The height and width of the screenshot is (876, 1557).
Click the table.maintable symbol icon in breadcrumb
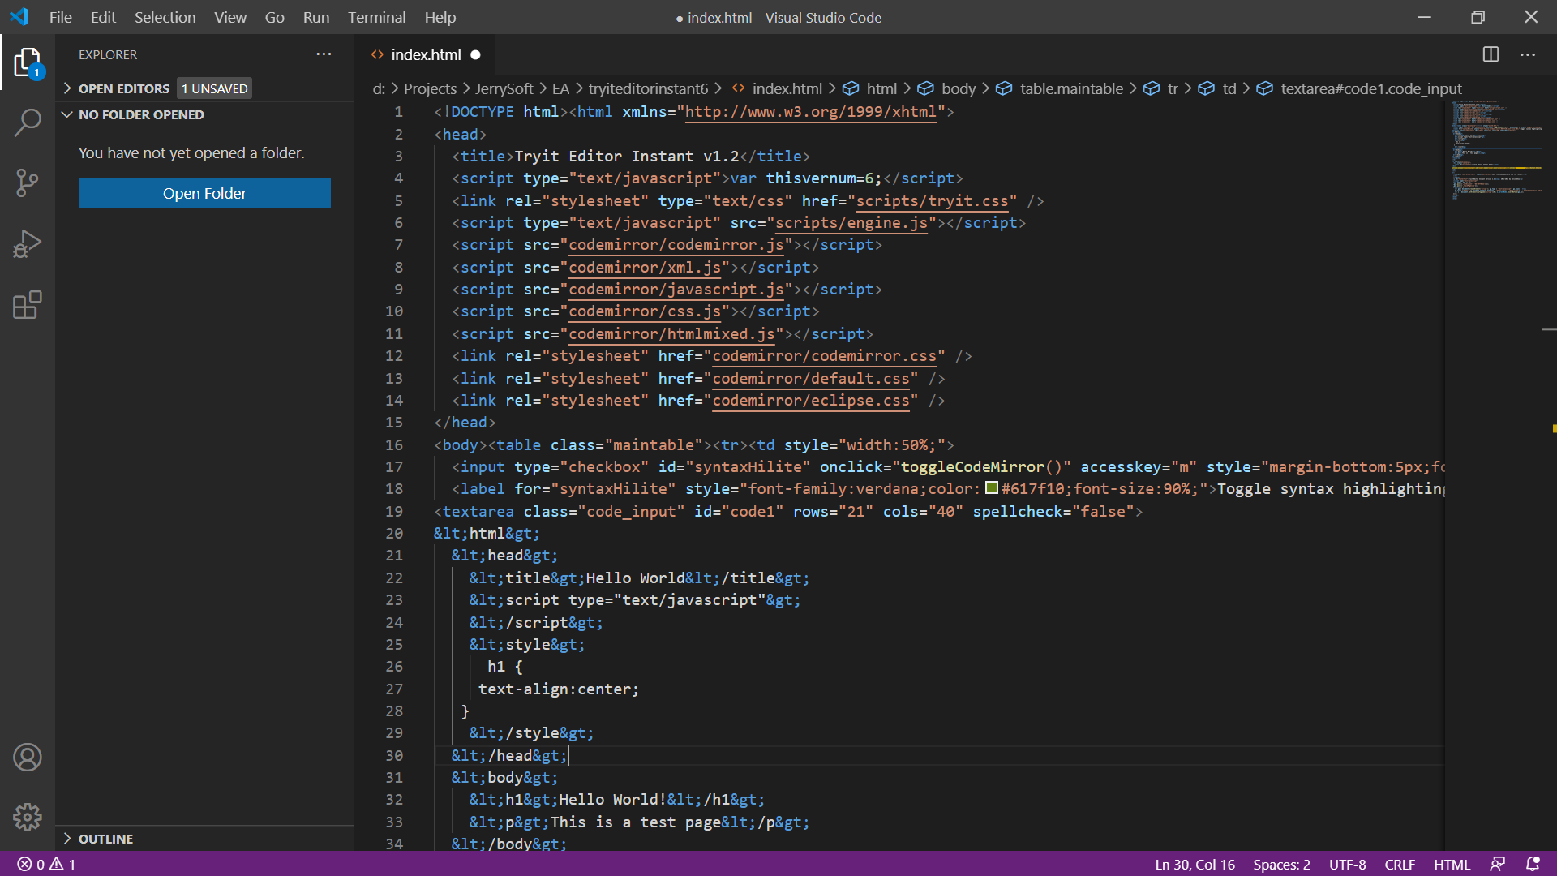1004,88
